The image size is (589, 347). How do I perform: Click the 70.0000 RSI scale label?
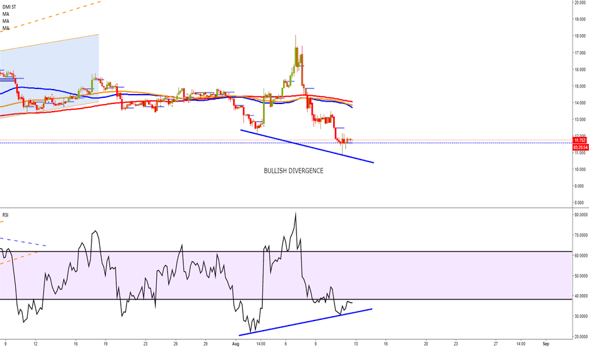[x=581, y=235]
